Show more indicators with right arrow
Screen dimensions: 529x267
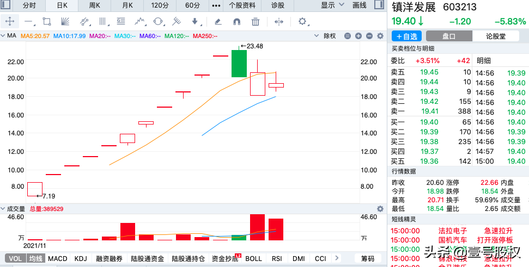pos(336,258)
